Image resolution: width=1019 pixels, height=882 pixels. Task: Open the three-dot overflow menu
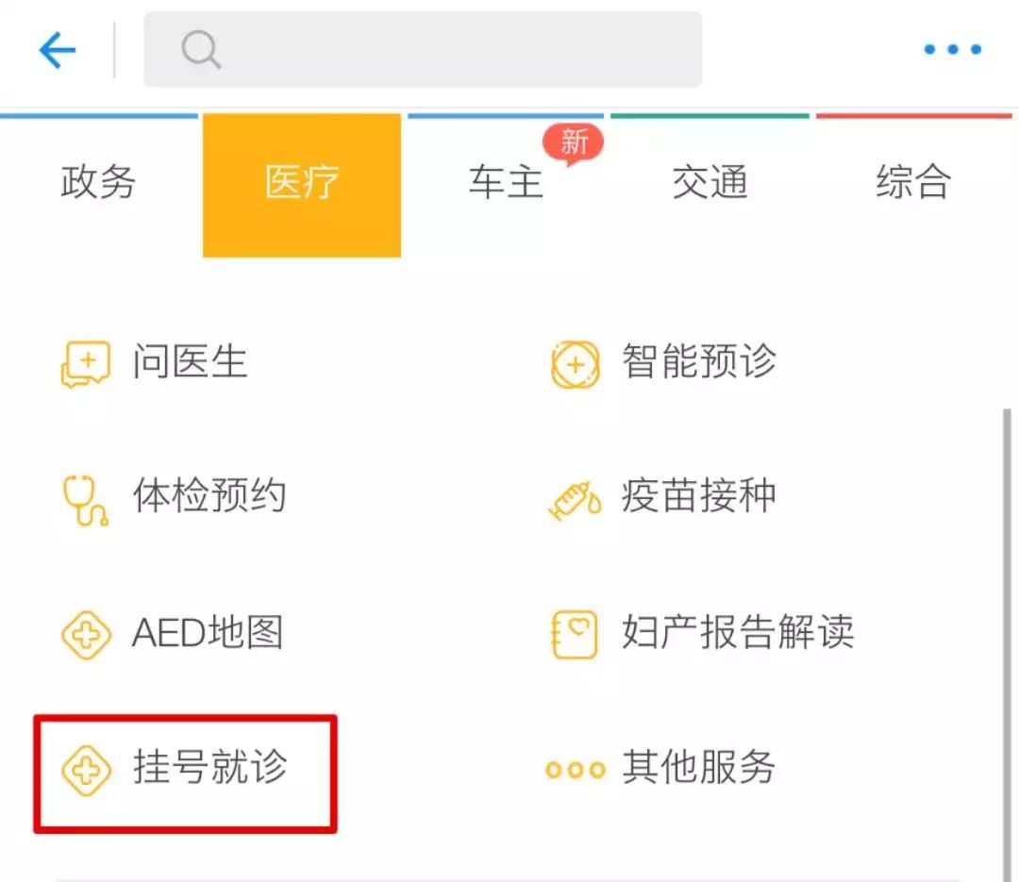[951, 49]
